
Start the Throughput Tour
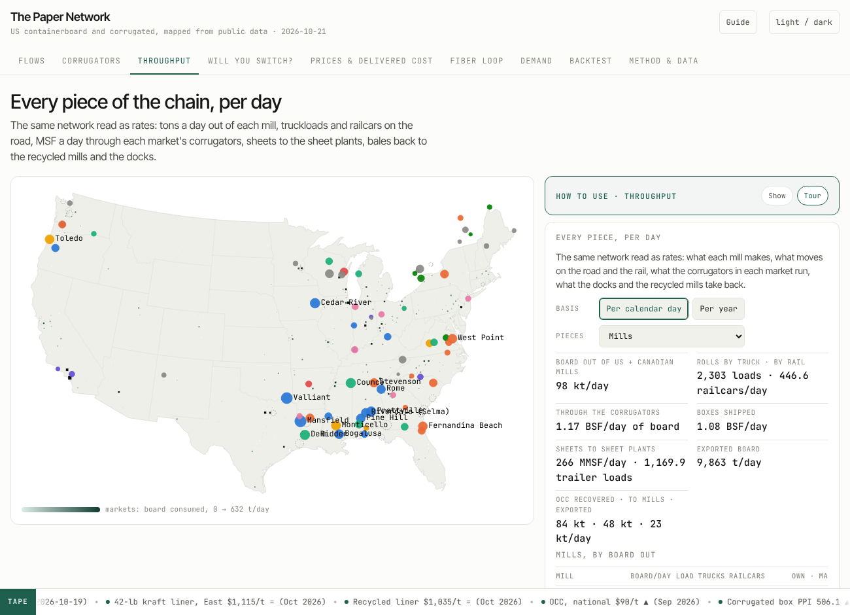coord(813,196)
